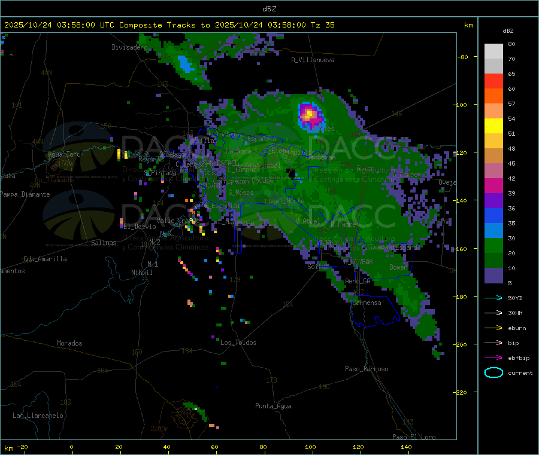Image resolution: width=539 pixels, height=455 pixels.
Task: Click the '2025/10/24 03:58:00 UTC' timestamp text
Action: pyautogui.click(x=59, y=25)
